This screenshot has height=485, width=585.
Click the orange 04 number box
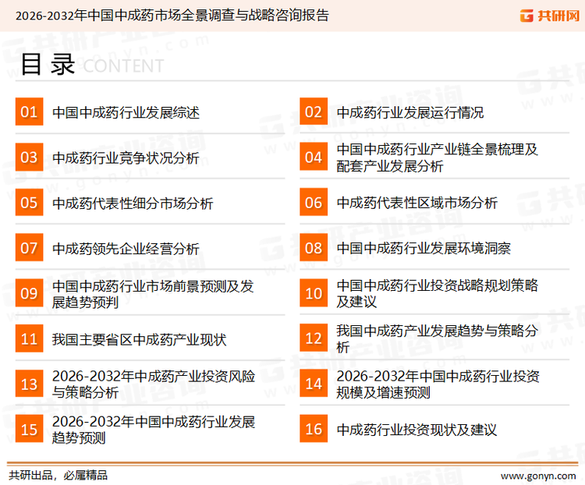[314, 157]
